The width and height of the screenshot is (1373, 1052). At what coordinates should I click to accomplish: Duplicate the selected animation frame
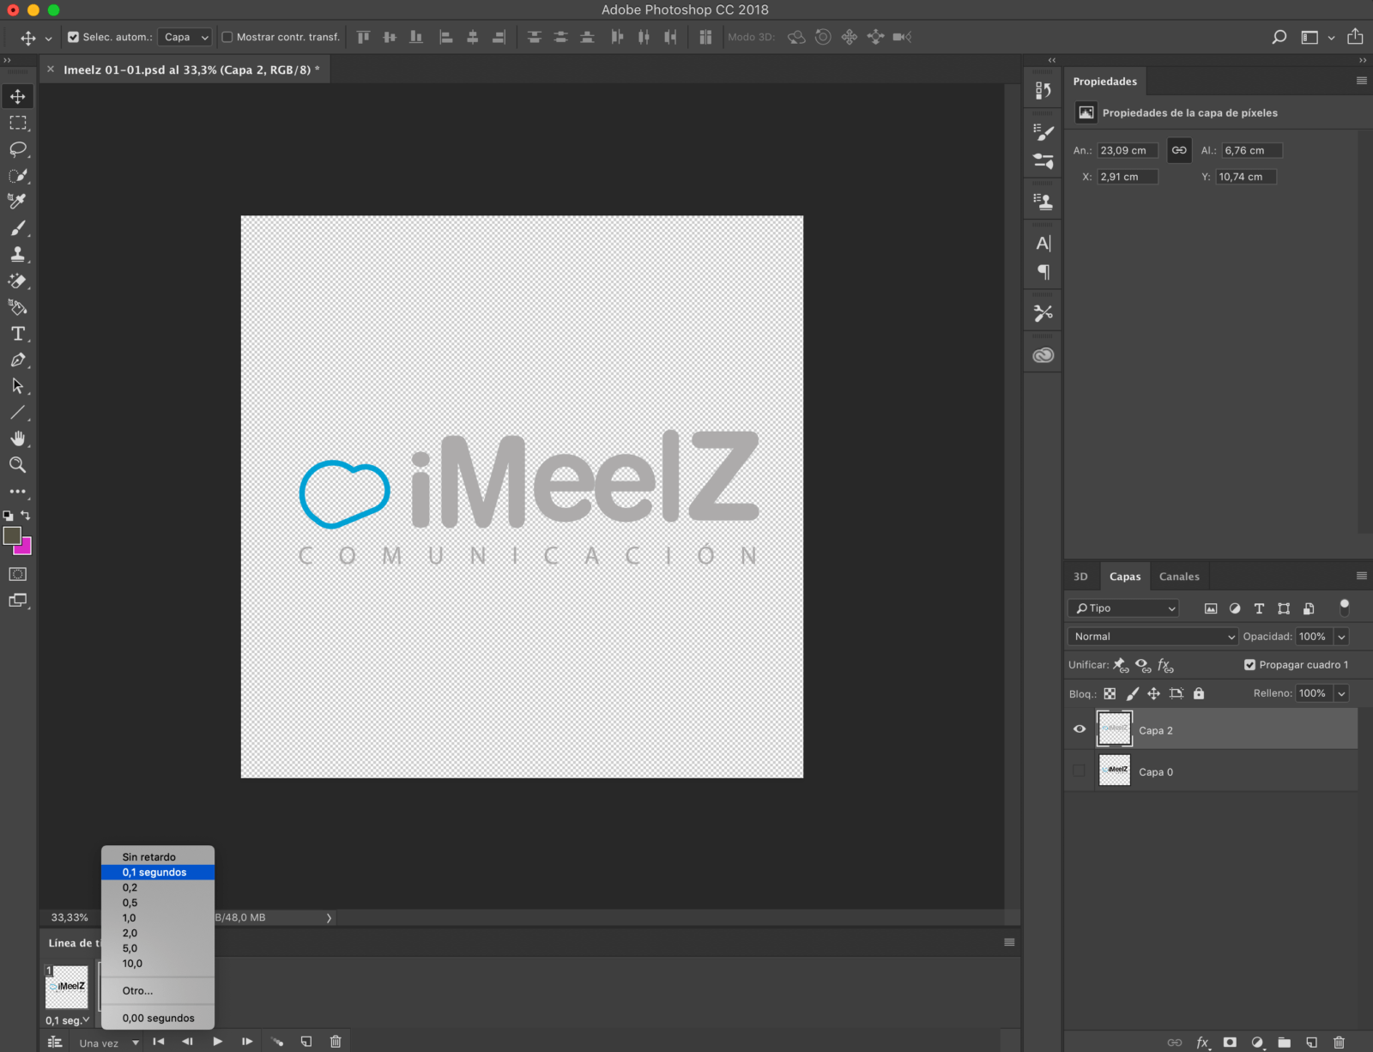pyautogui.click(x=306, y=1042)
